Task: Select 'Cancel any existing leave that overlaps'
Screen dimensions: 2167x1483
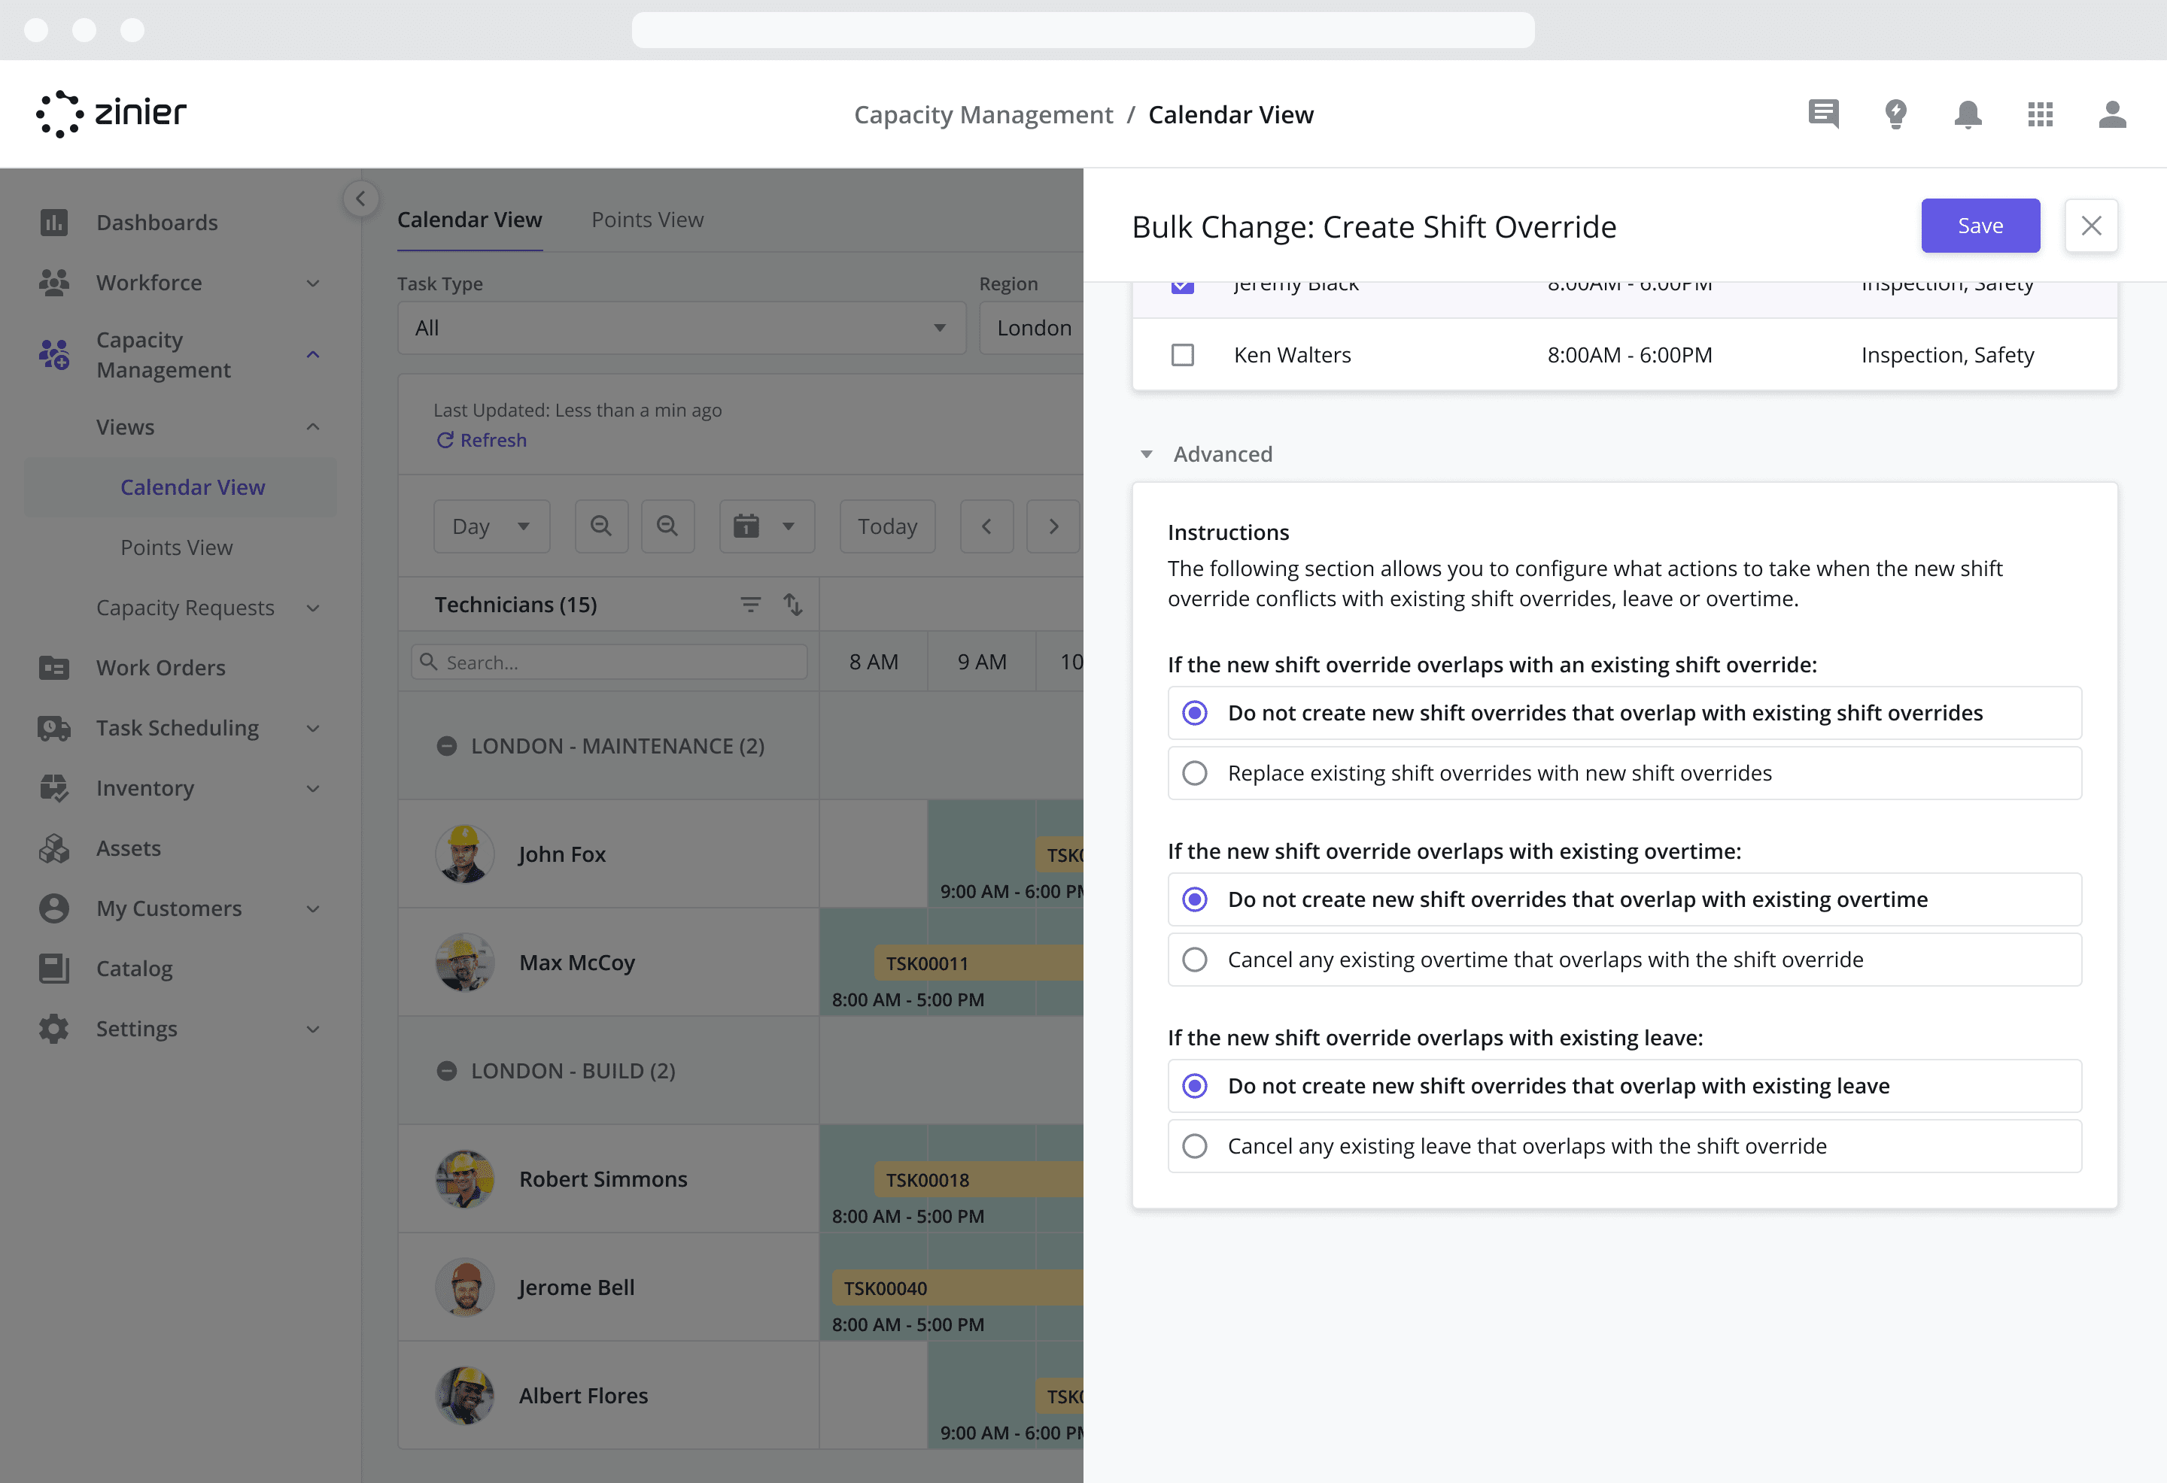Action: 1624,1145
